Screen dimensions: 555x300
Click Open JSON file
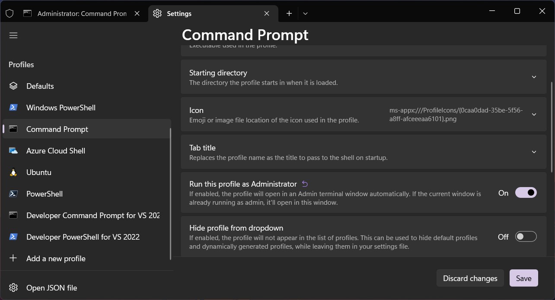(86, 287)
